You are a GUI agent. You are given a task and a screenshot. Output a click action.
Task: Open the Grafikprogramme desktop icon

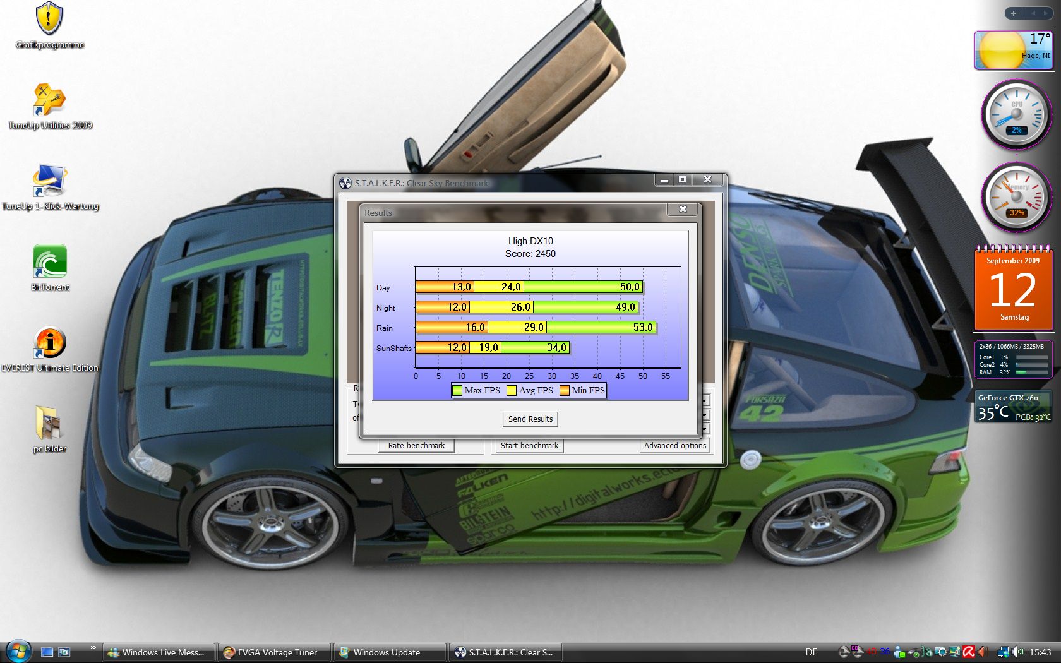tap(49, 25)
